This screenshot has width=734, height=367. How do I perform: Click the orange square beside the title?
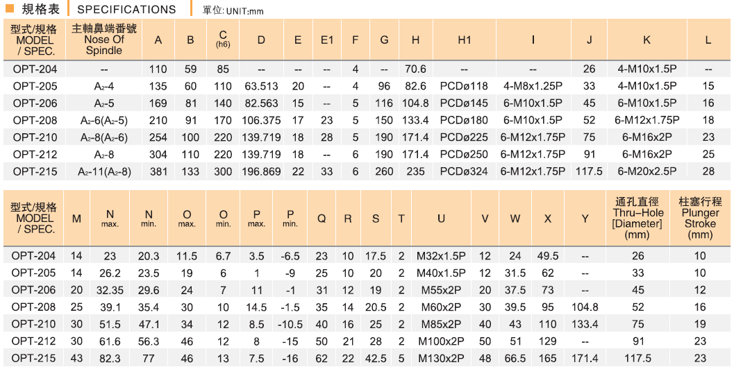click(10, 9)
